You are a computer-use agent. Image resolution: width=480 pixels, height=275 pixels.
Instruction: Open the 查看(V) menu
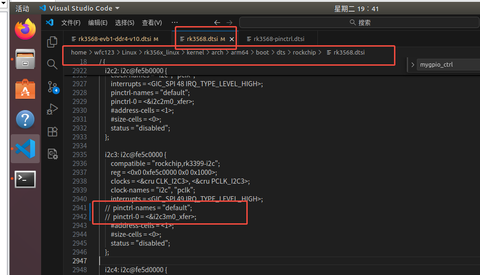point(152,22)
